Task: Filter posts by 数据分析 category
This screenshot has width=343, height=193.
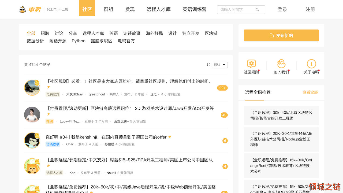Action: [35, 41]
